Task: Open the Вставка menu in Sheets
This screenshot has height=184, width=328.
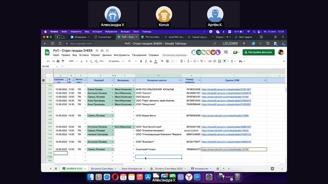Action: 84,55
